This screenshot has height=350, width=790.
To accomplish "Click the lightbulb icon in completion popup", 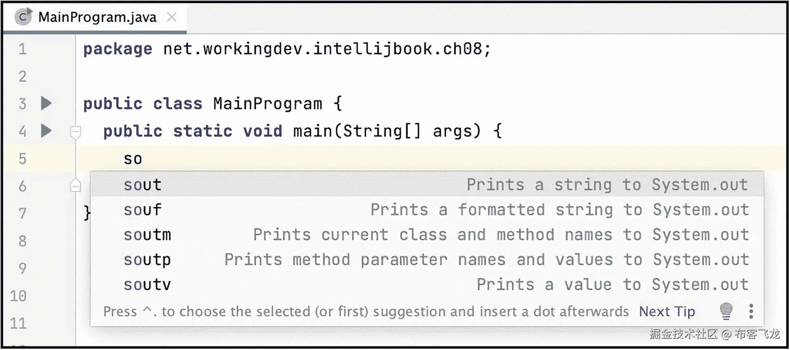I will tap(726, 311).
